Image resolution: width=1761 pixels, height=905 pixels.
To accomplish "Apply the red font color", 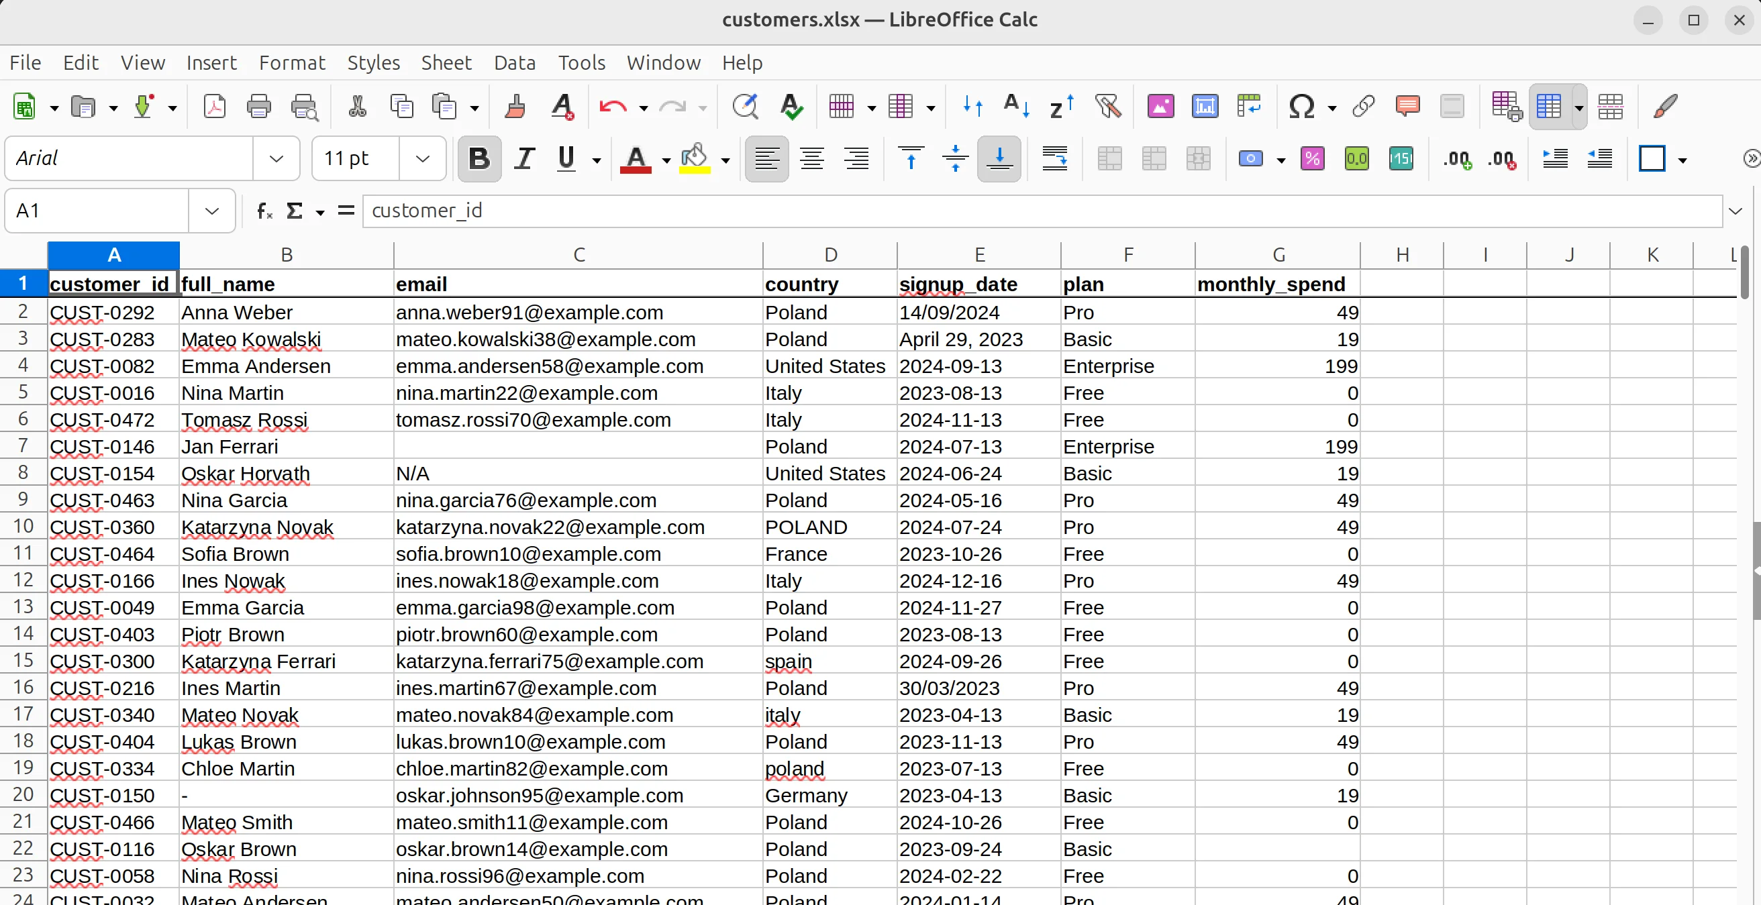I will click(x=636, y=159).
